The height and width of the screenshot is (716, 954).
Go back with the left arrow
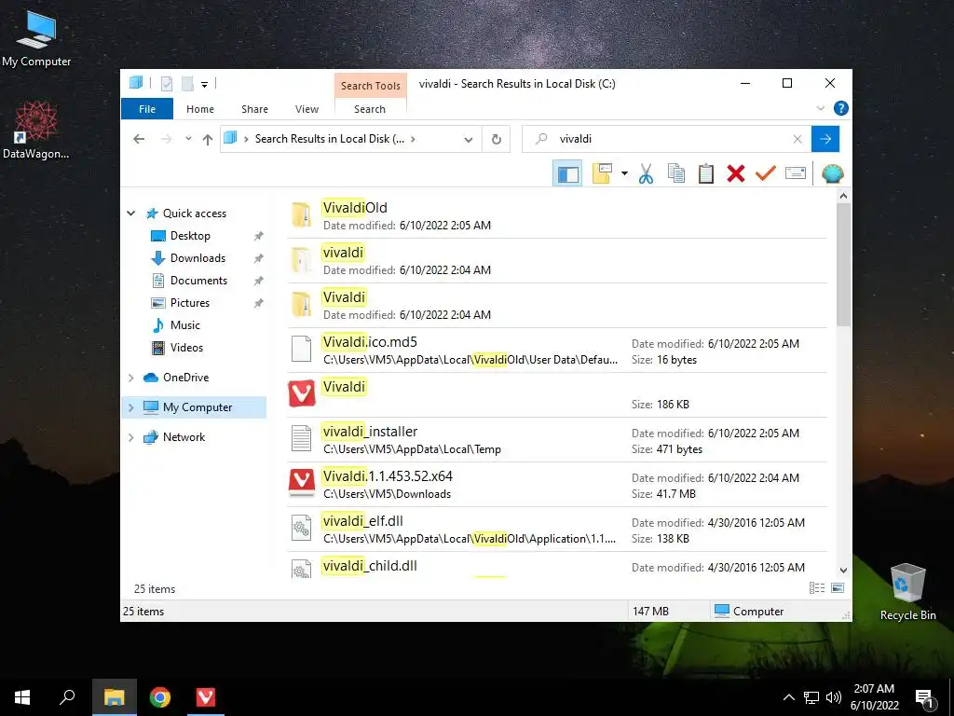coord(139,139)
